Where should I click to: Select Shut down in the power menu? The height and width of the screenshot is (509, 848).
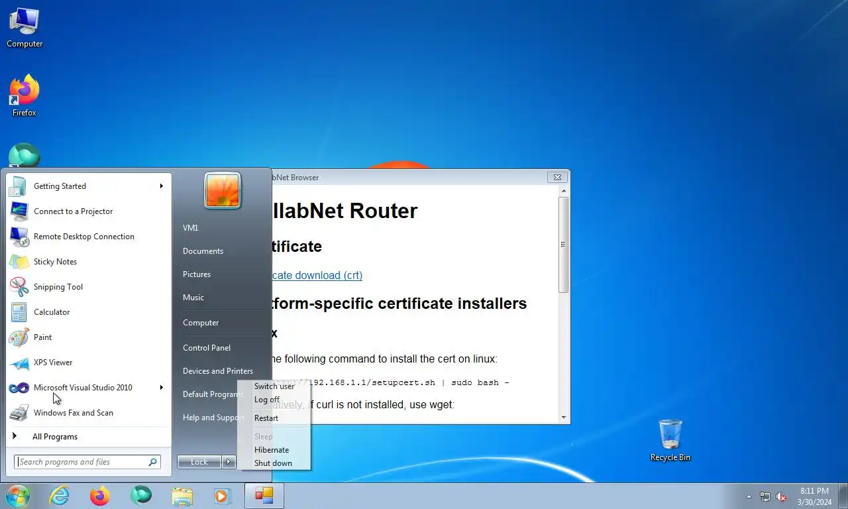(x=273, y=463)
